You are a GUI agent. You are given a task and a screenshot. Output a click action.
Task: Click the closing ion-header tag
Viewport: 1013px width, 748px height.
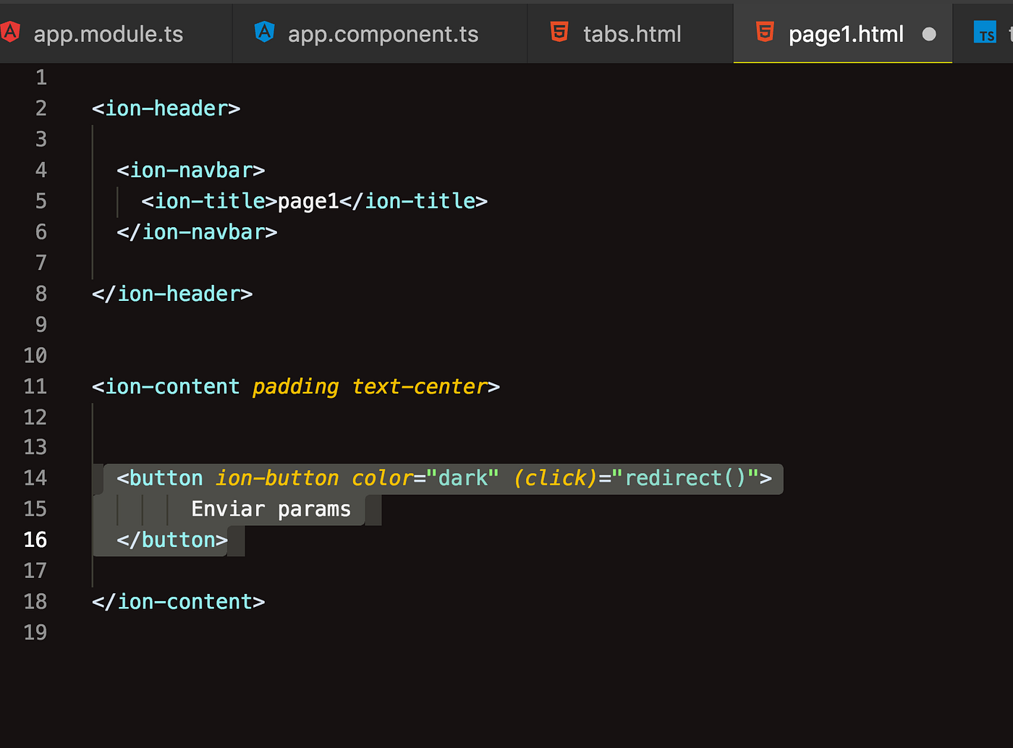[171, 293]
